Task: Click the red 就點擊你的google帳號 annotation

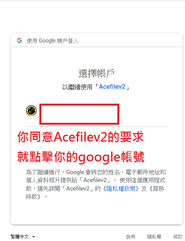Action: pyautogui.click(x=81, y=157)
